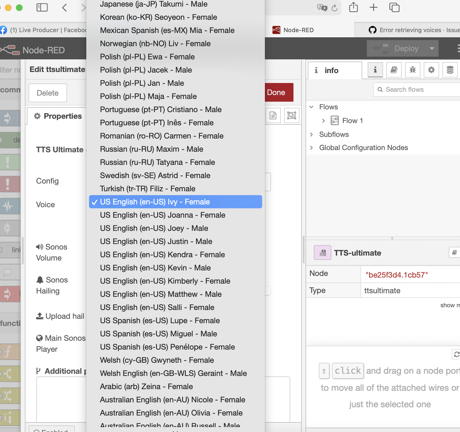This screenshot has width=460, height=432.
Task: Click the Main Sonos Player globe icon
Action: 39,338
